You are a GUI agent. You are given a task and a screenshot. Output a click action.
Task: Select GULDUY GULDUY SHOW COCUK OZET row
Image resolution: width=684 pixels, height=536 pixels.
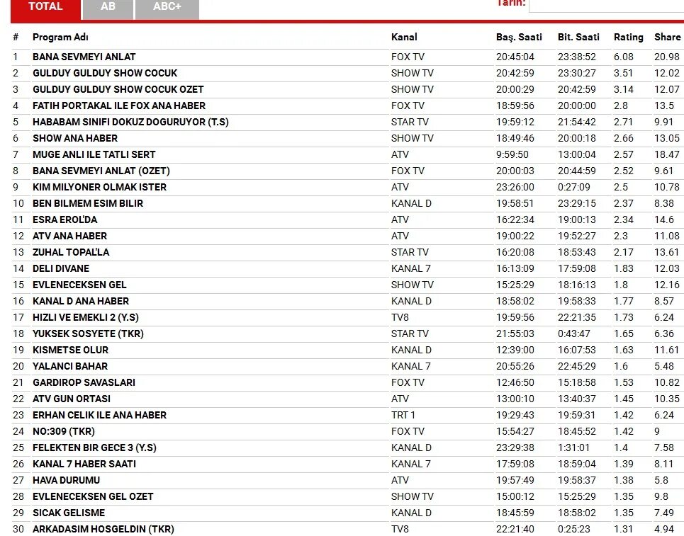click(x=347, y=89)
